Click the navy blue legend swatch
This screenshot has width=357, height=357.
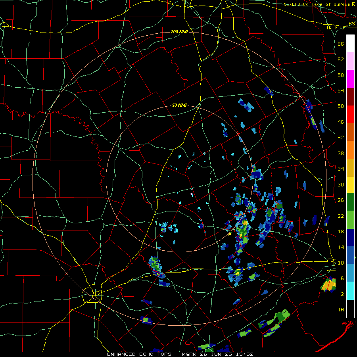pyautogui.click(x=350, y=238)
